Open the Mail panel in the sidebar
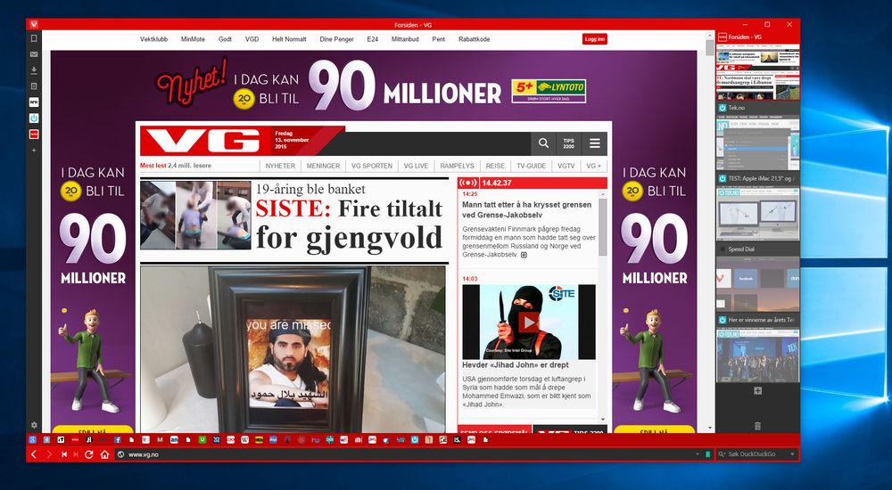The image size is (892, 490). click(x=34, y=54)
